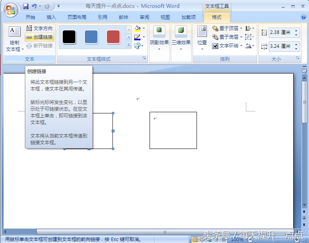Decrease the shape height value
309x243 pixels.
[296, 35]
